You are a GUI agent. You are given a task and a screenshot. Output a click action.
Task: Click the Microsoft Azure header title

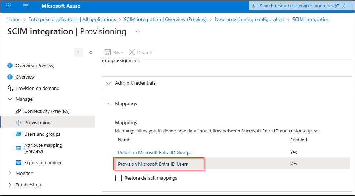tap(61, 6)
